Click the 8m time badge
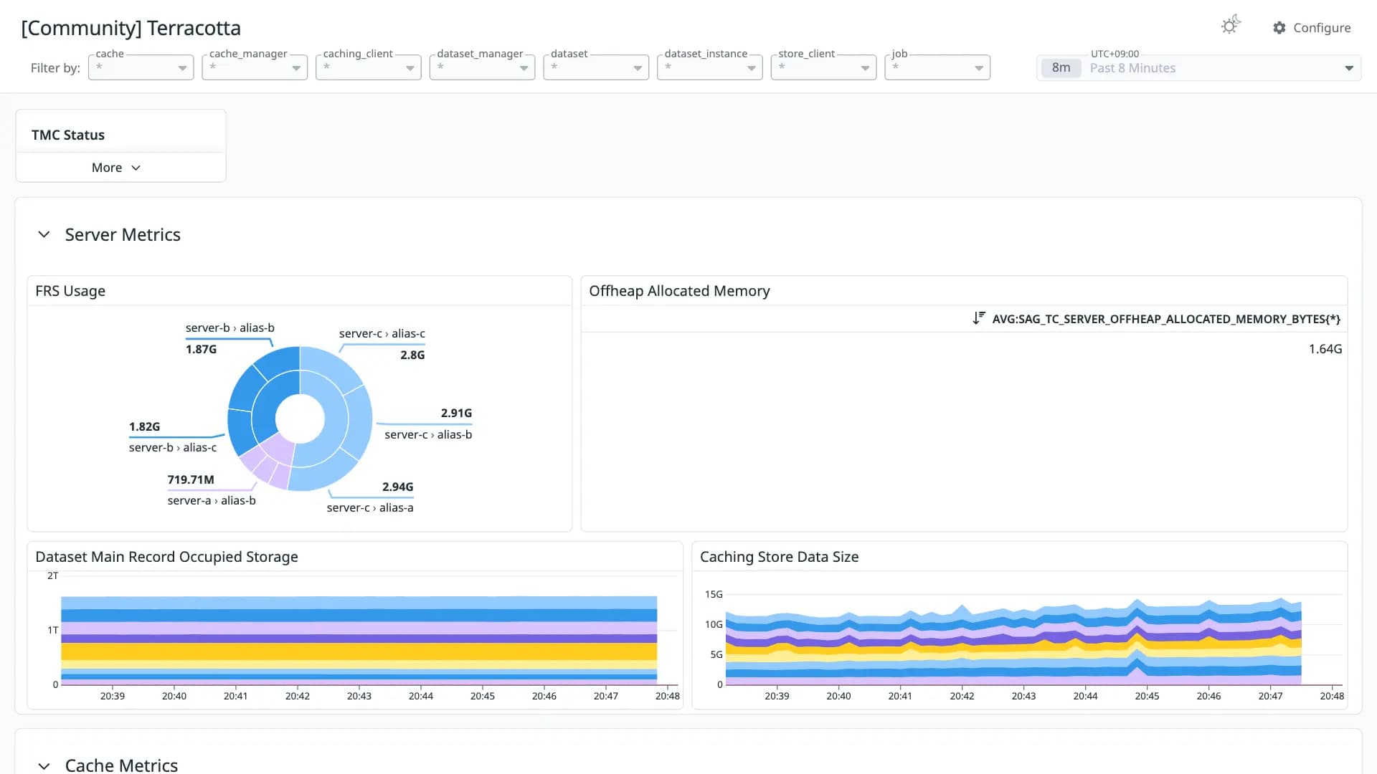Image resolution: width=1377 pixels, height=774 pixels. coord(1061,68)
